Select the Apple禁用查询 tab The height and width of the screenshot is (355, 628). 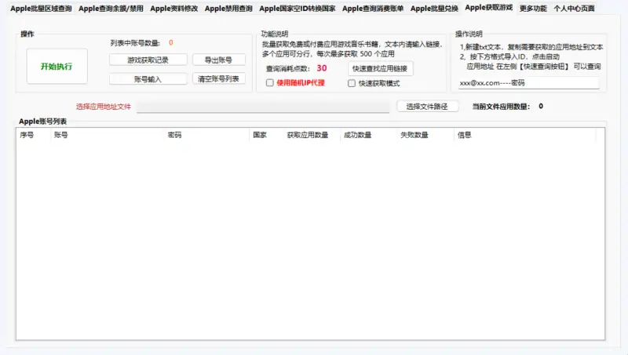(228, 9)
